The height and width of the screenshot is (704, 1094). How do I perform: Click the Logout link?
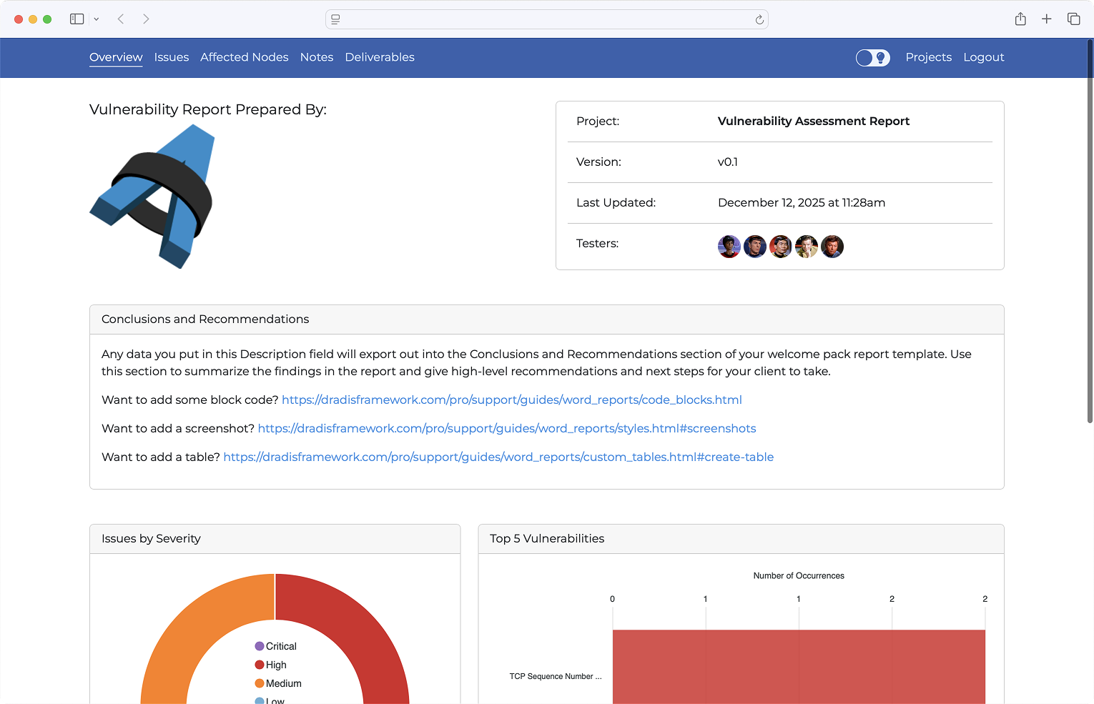pos(983,57)
